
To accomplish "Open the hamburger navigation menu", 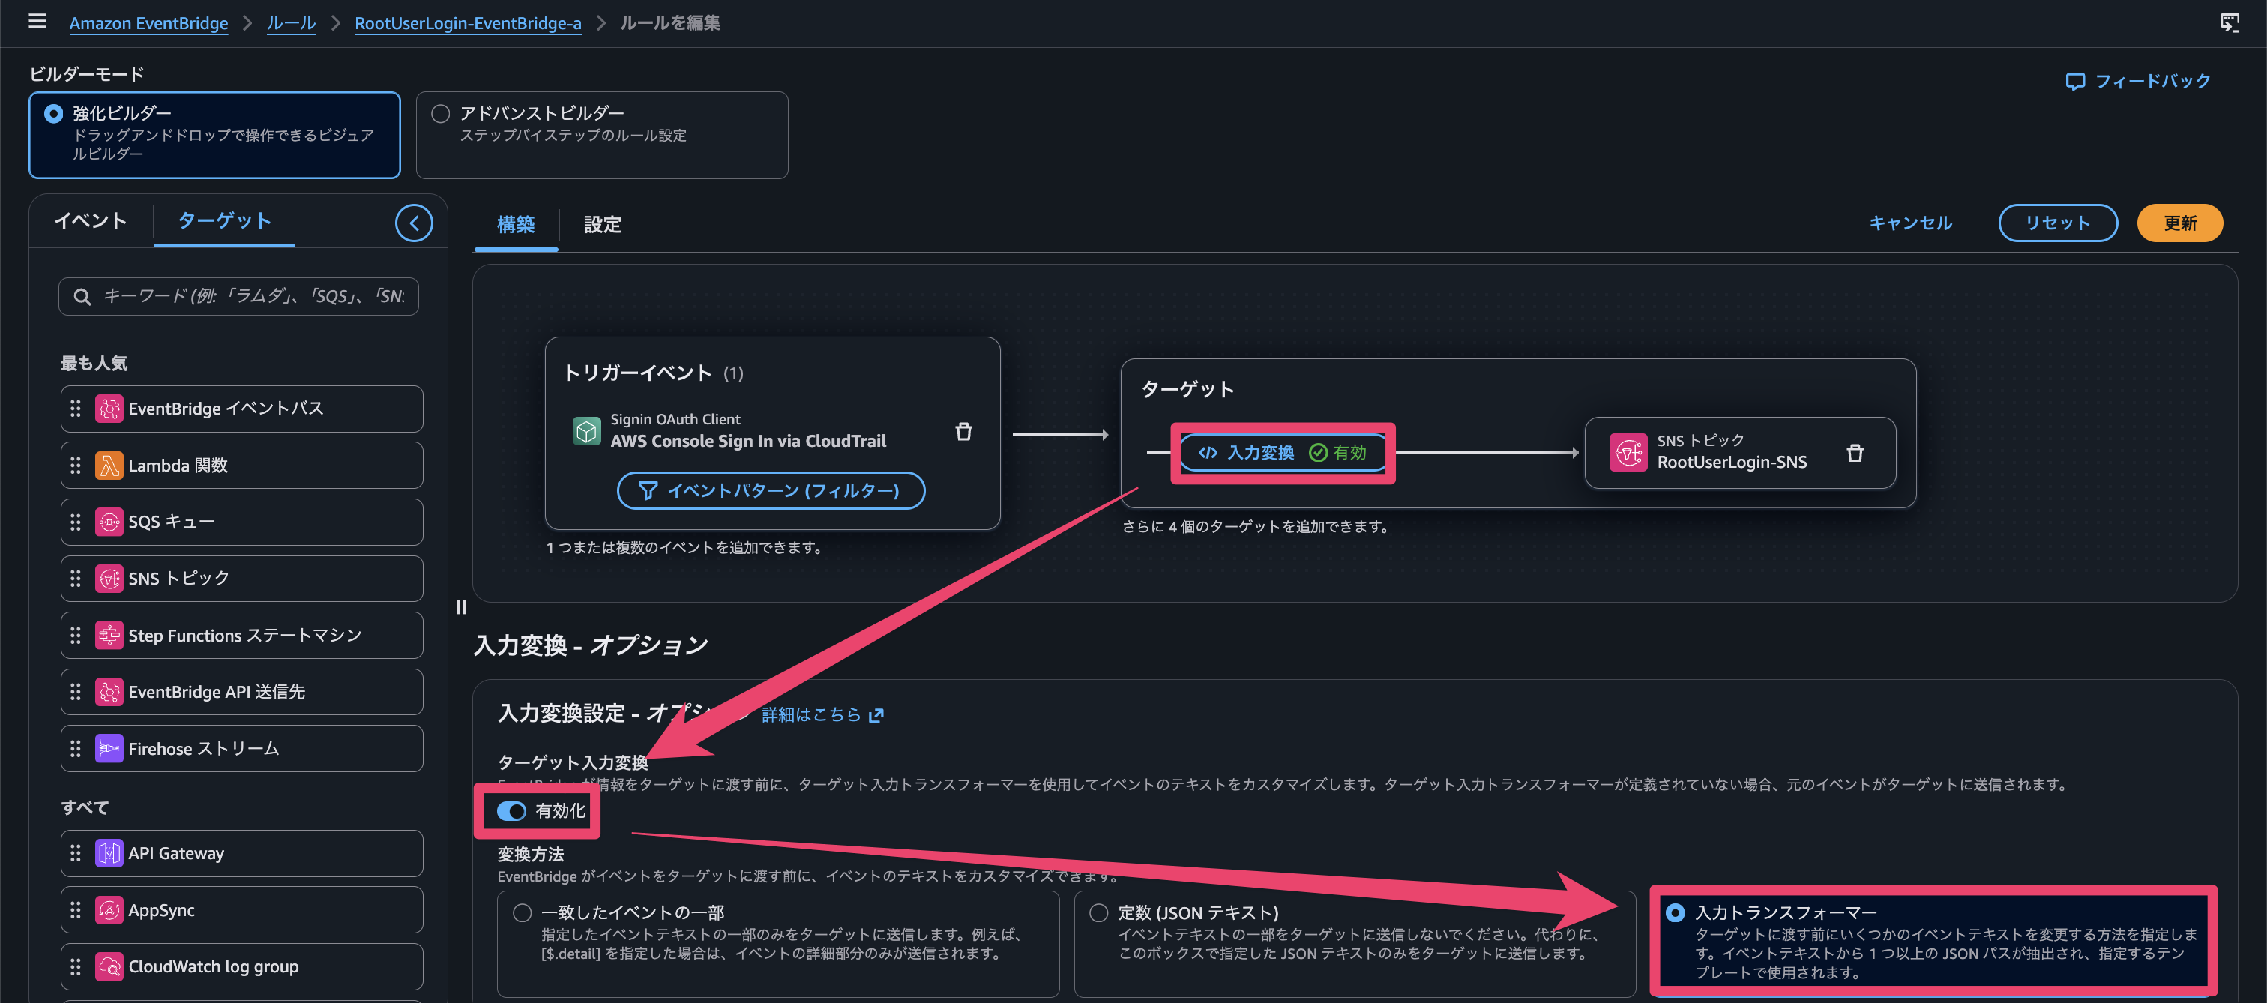I will click(37, 21).
